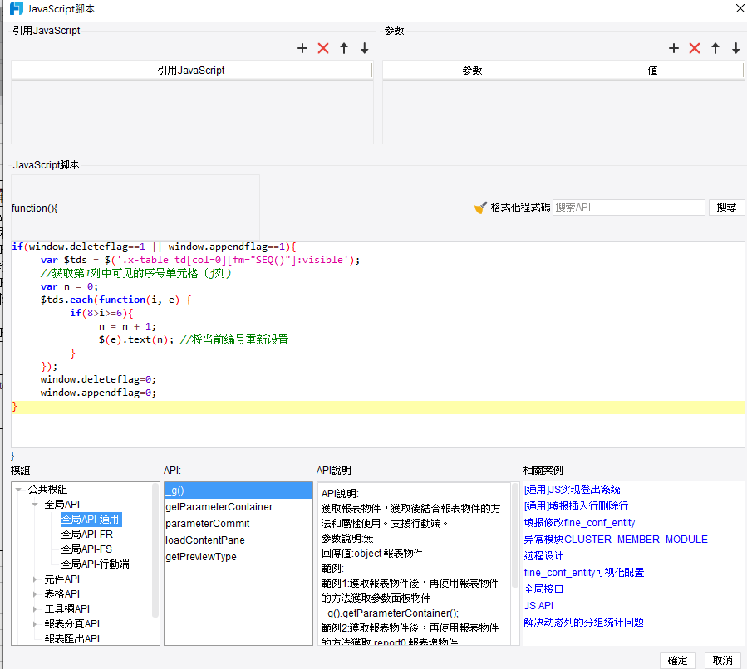Open the 全局接口 link
The width and height of the screenshot is (747, 669).
pos(543,589)
